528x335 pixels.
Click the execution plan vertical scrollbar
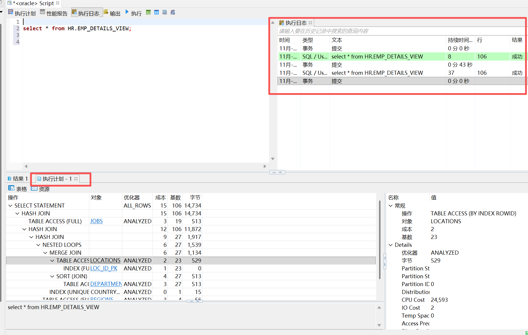click(x=380, y=239)
